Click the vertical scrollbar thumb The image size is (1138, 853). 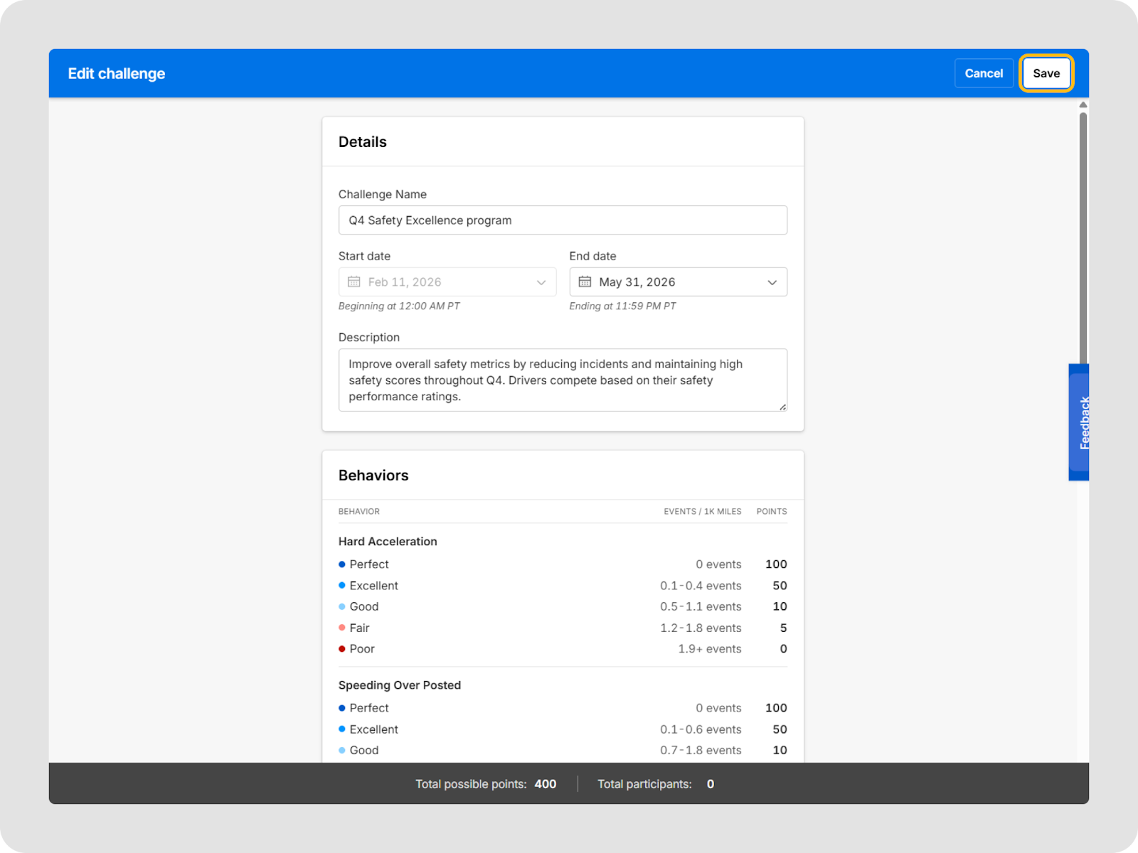1083,235
